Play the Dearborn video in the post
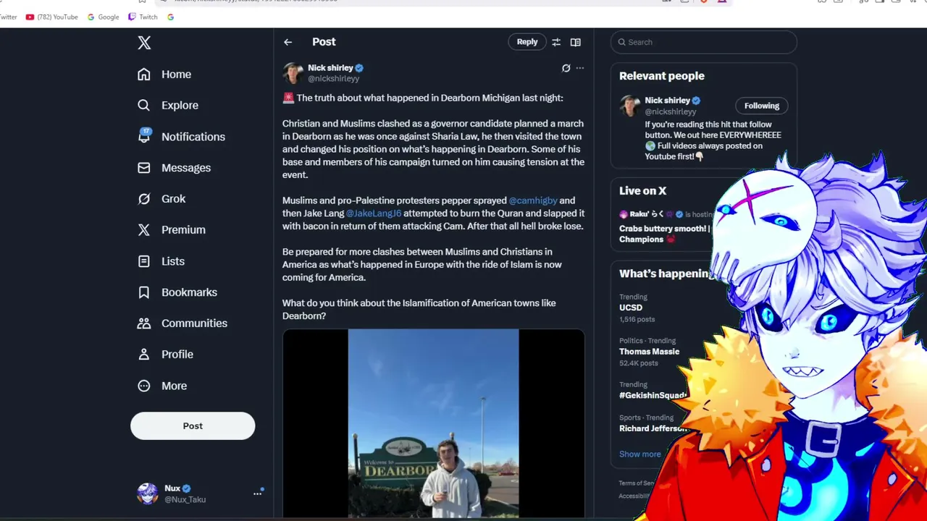927x521 pixels. 433,423
